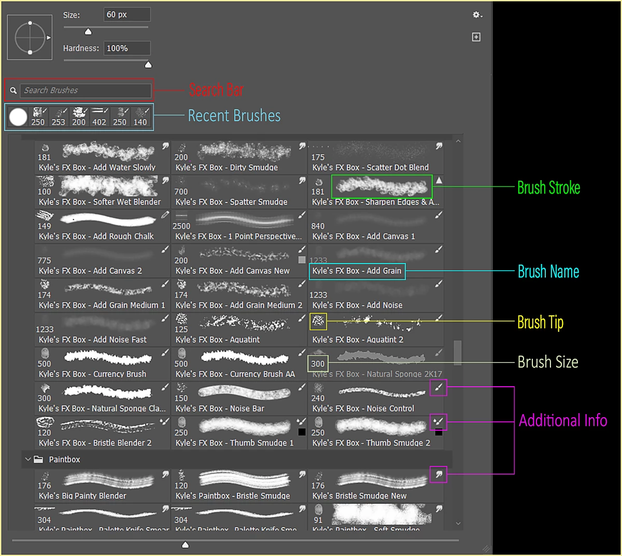Viewport: 622px width, 556px height.
Task: Select Kyle's FX Box - Add Canvas 1 brush
Action: (376, 226)
